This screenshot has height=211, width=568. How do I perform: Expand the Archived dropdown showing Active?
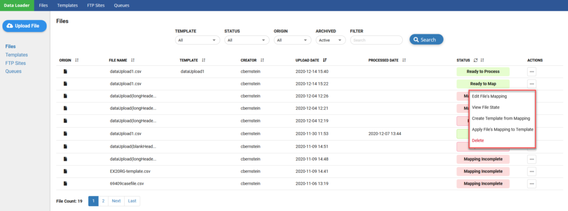tap(331, 40)
